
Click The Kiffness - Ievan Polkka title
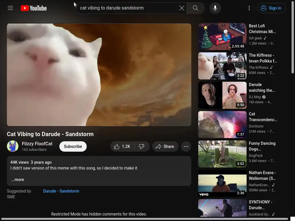(263, 58)
